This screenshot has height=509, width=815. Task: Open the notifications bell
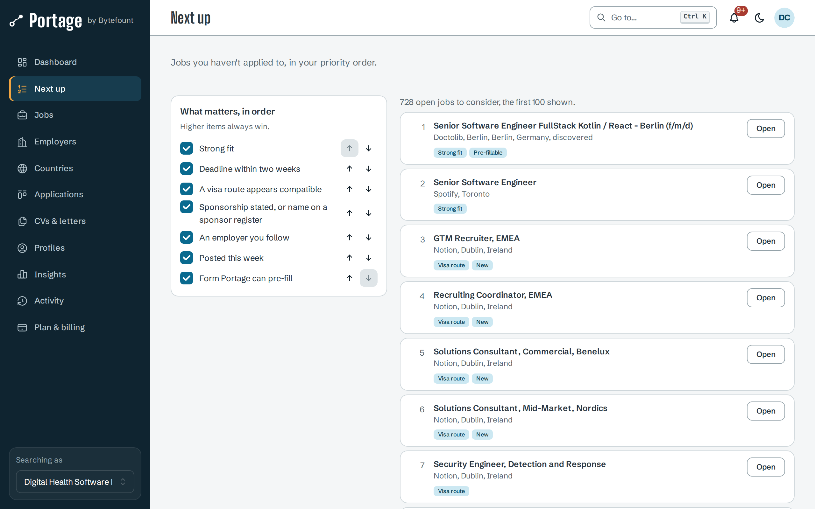click(x=734, y=17)
